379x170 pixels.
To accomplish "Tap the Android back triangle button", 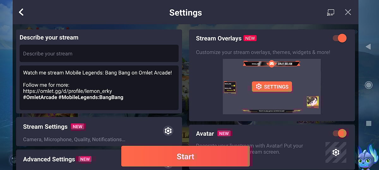I will click(x=368, y=47).
